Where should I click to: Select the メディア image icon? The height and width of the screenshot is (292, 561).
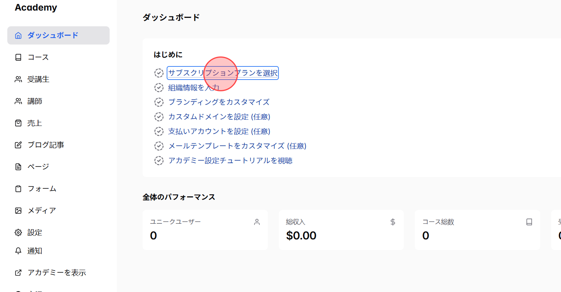[18, 210]
